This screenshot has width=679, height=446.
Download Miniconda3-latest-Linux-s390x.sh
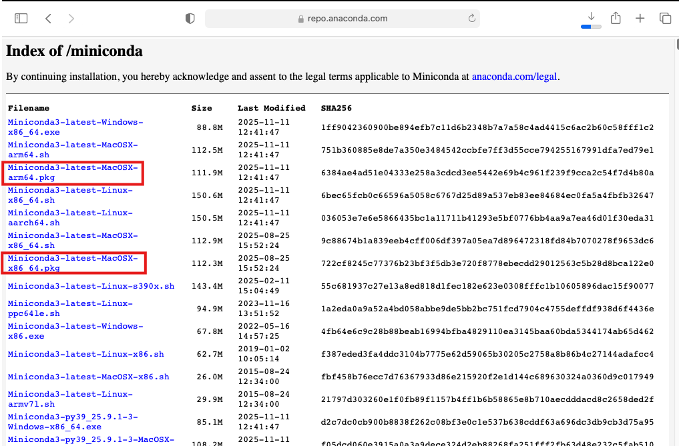click(x=91, y=286)
